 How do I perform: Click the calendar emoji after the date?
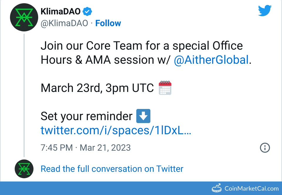(x=165, y=88)
